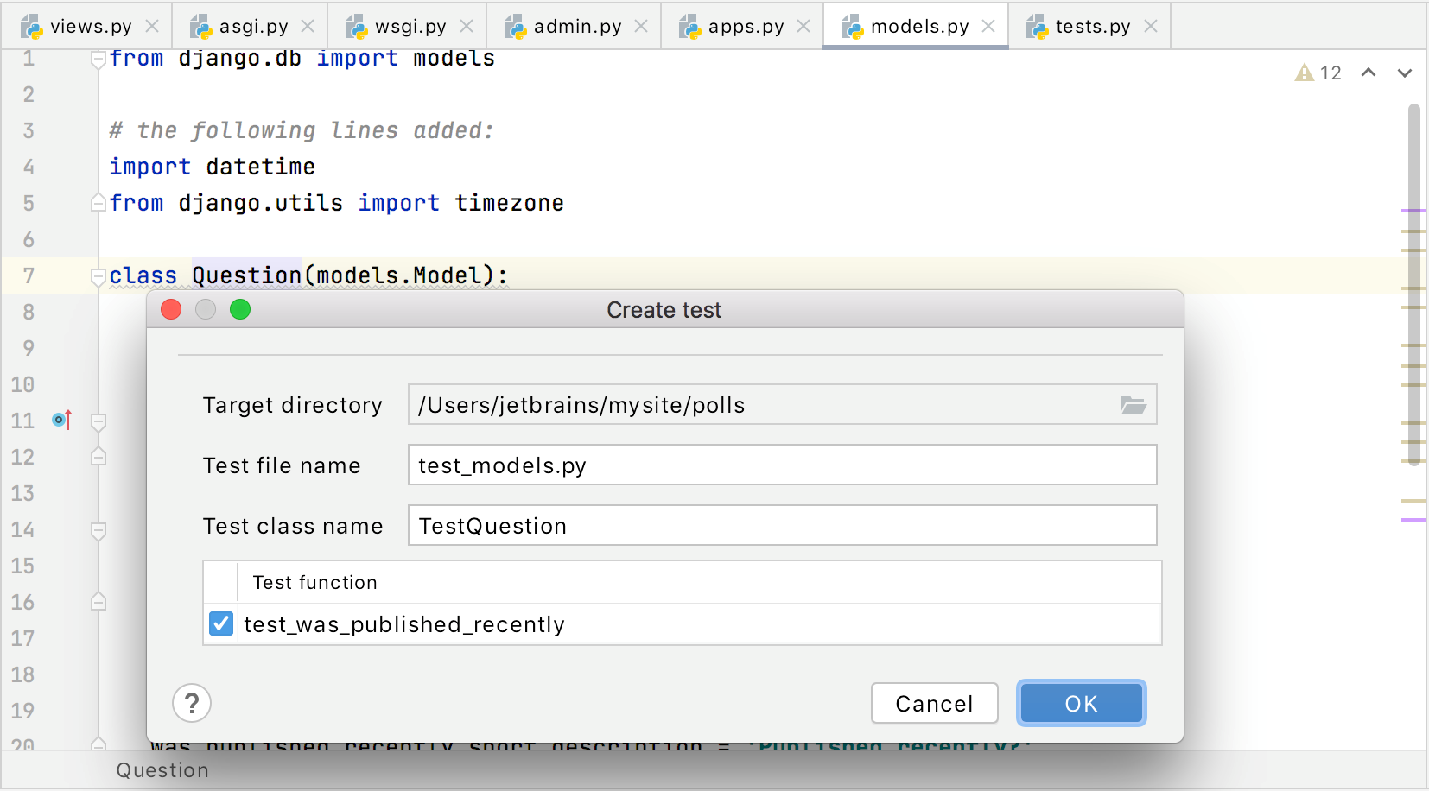This screenshot has width=1429, height=791.
Task: Dismiss the dialog with Cancel
Action: pos(934,703)
